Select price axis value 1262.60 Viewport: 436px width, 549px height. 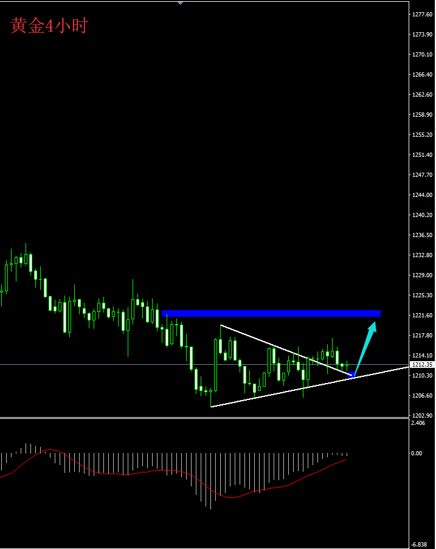[x=423, y=94]
